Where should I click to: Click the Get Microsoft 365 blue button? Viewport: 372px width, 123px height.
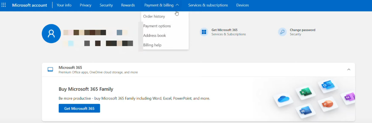(79, 108)
